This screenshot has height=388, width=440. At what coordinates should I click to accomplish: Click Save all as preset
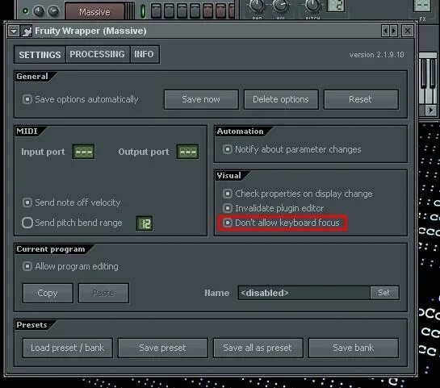(258, 348)
